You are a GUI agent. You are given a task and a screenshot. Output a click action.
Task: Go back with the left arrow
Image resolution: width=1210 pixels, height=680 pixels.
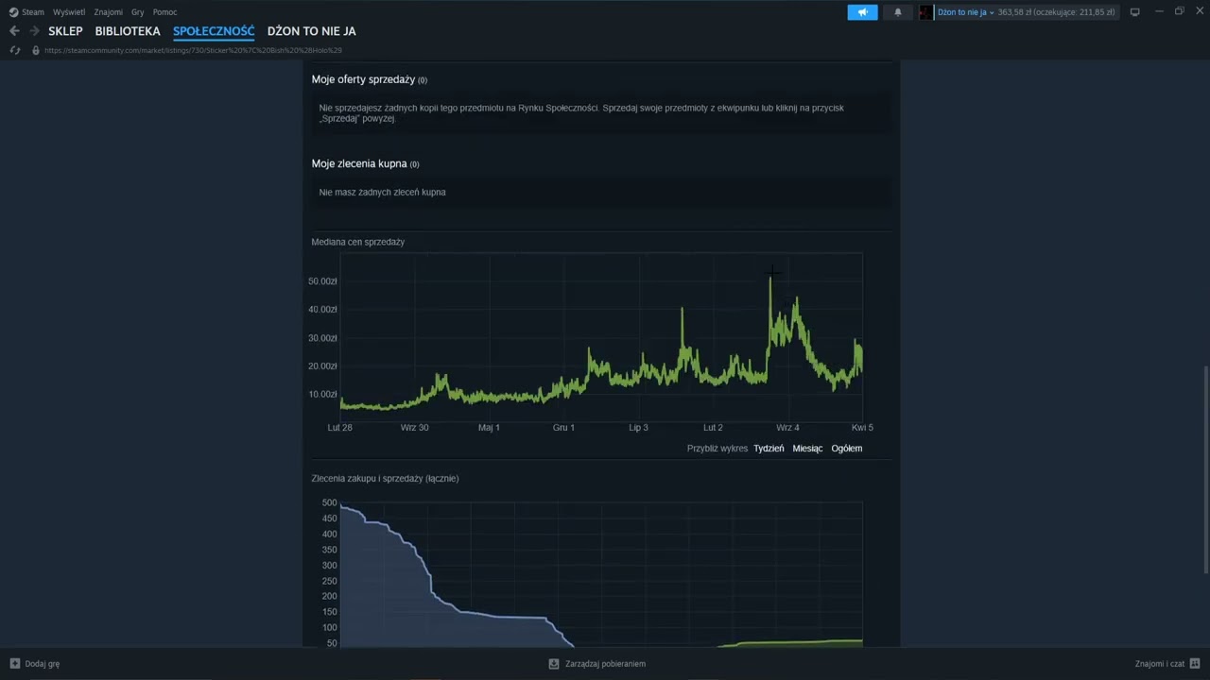(x=14, y=31)
